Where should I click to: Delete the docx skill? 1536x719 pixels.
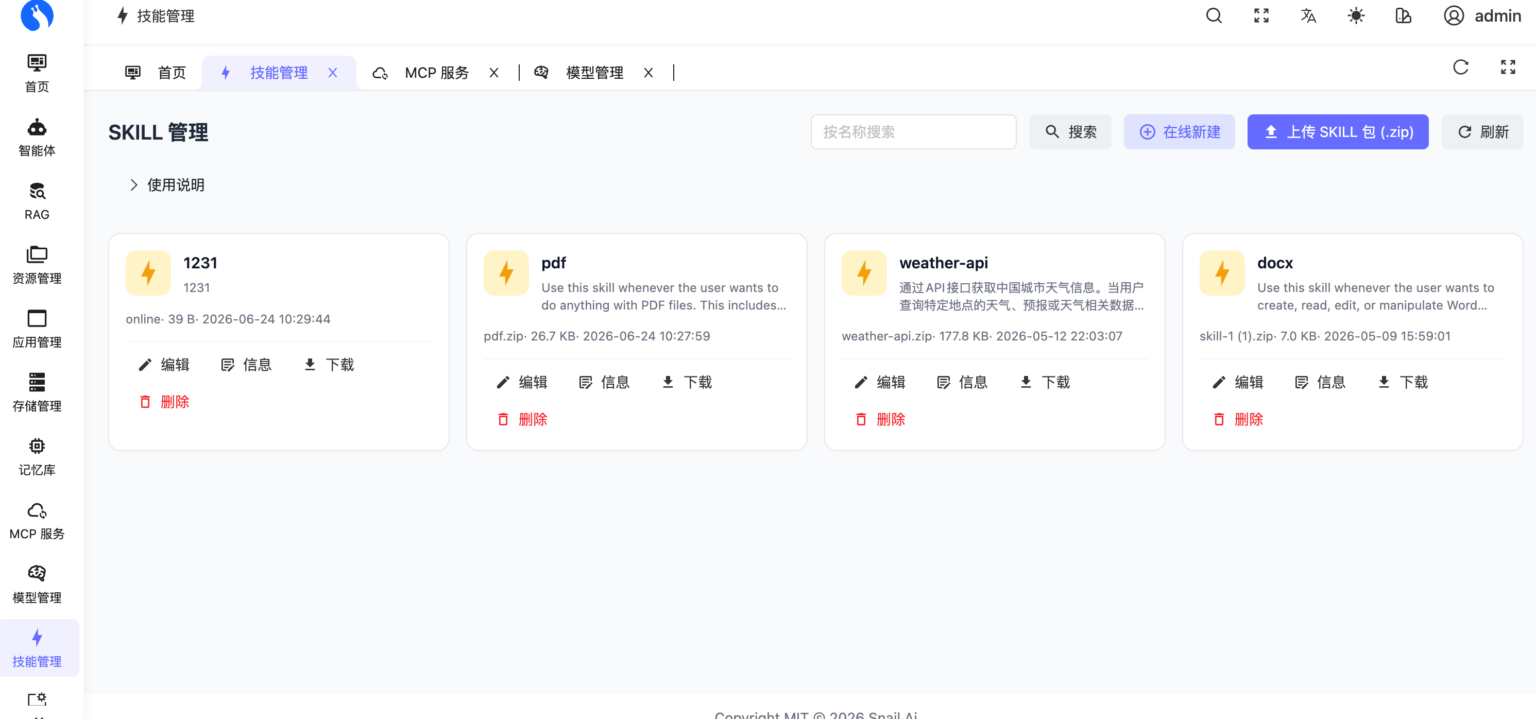[1237, 419]
